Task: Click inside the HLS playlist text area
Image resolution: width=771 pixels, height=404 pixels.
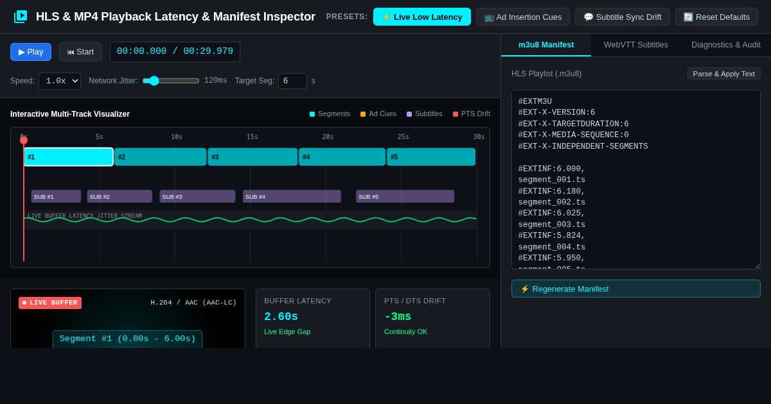Action: 636,180
